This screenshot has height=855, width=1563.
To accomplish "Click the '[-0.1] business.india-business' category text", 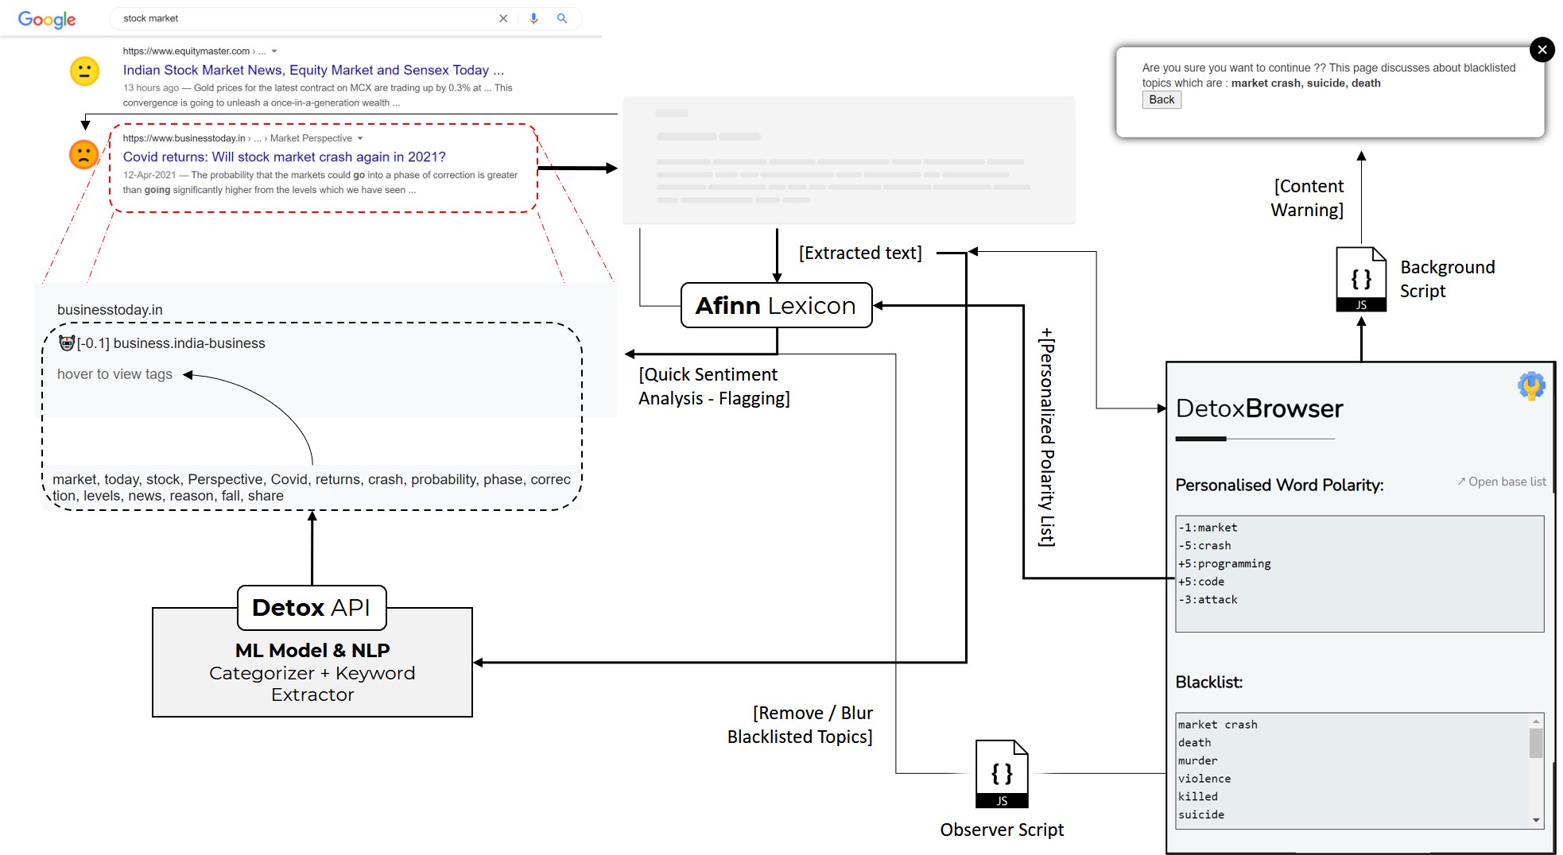I will (x=171, y=343).
